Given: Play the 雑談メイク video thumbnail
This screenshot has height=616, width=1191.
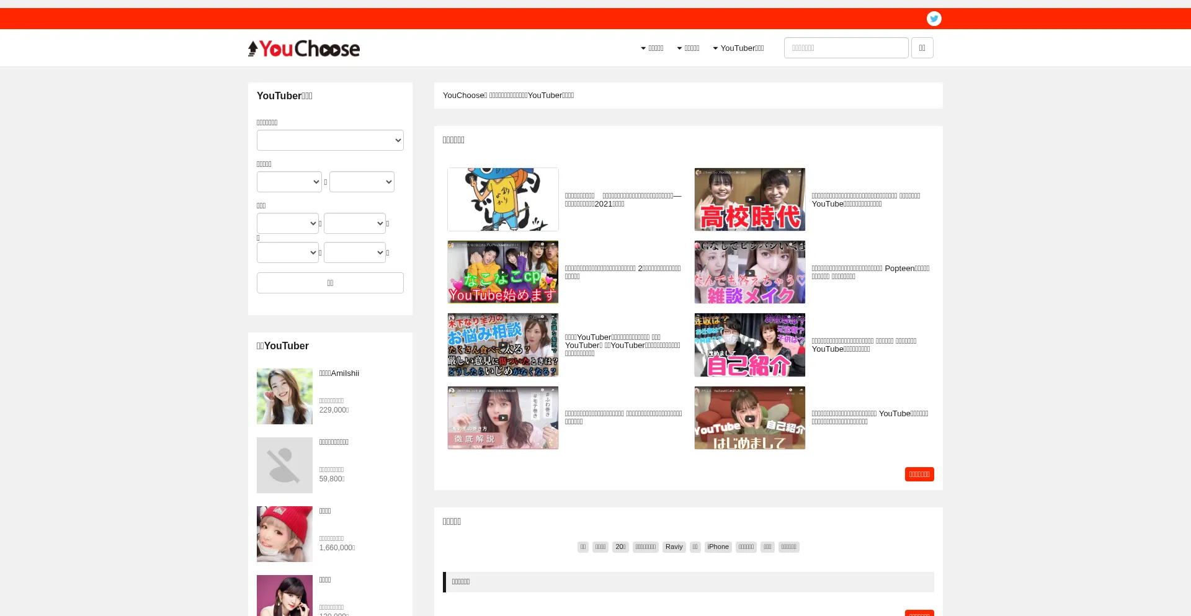Looking at the screenshot, I should click(749, 272).
